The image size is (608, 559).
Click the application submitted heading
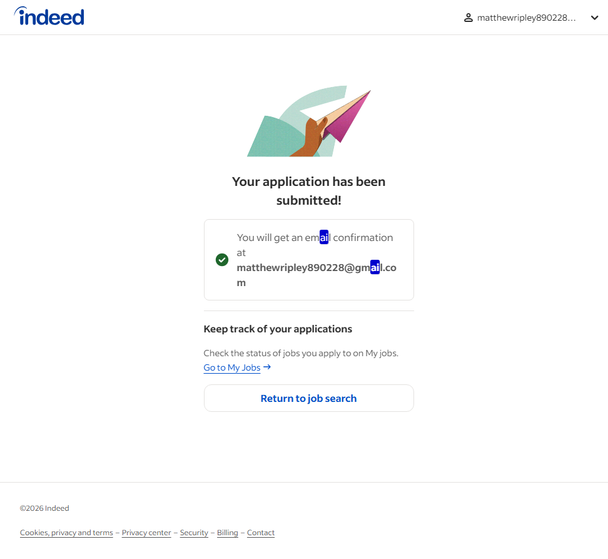click(x=308, y=191)
